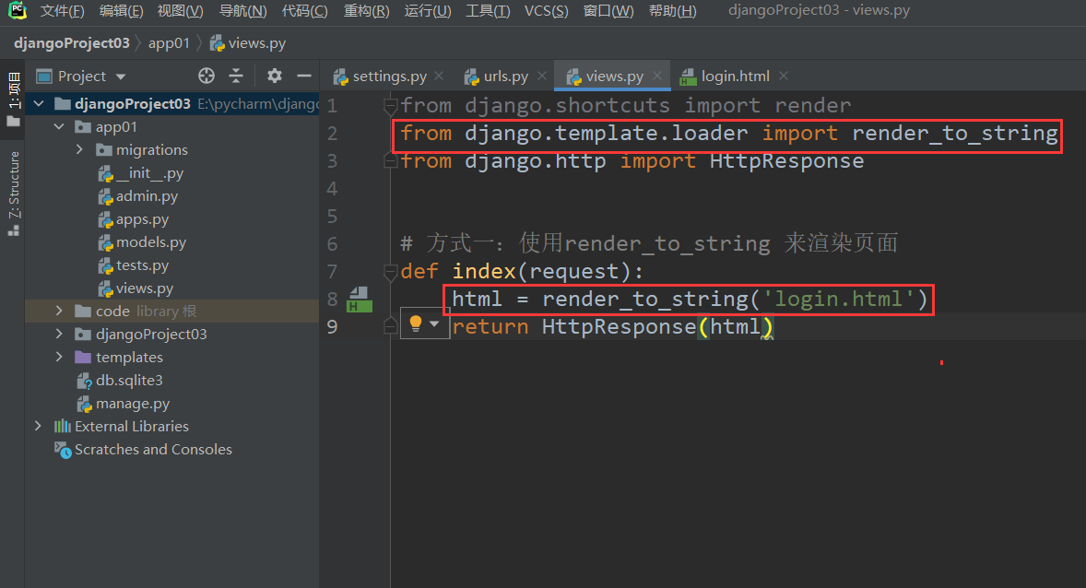1086x588 pixels.
Task: Close the settings.py tab
Action: point(439,76)
